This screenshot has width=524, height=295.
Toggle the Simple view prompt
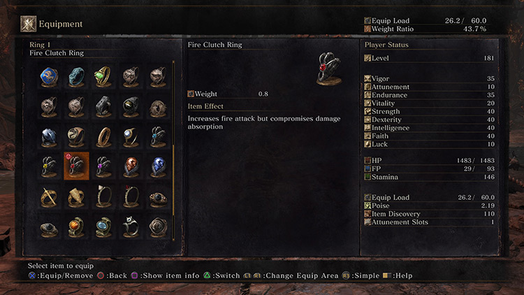(361, 275)
